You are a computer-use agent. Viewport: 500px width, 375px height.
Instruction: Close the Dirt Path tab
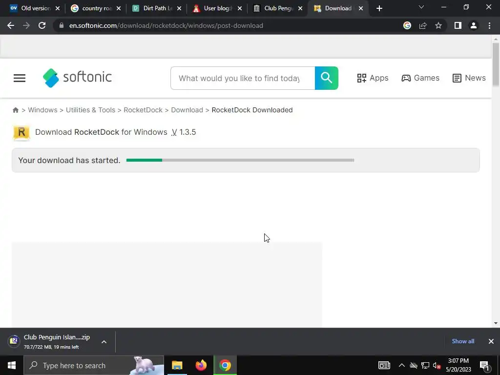[179, 8]
